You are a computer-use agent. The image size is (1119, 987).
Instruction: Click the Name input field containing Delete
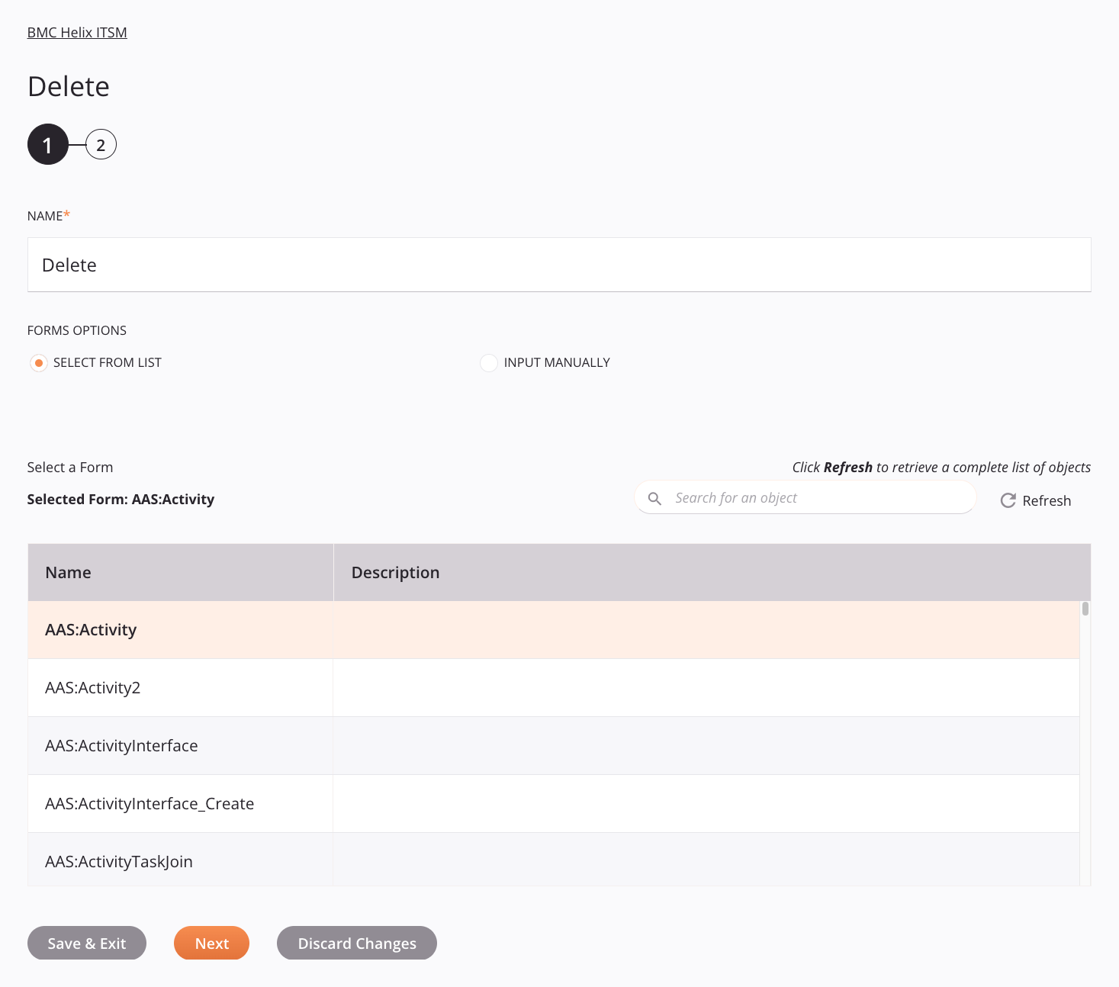(x=559, y=265)
